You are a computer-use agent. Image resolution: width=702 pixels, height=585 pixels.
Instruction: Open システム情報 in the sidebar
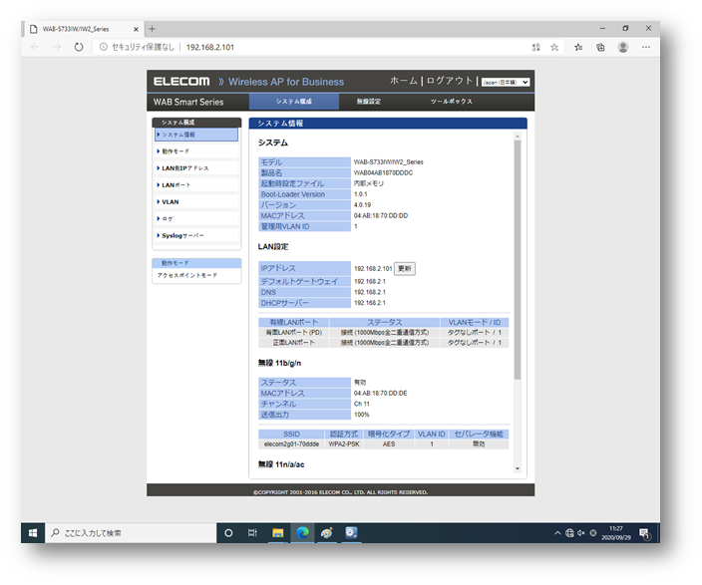(x=196, y=135)
